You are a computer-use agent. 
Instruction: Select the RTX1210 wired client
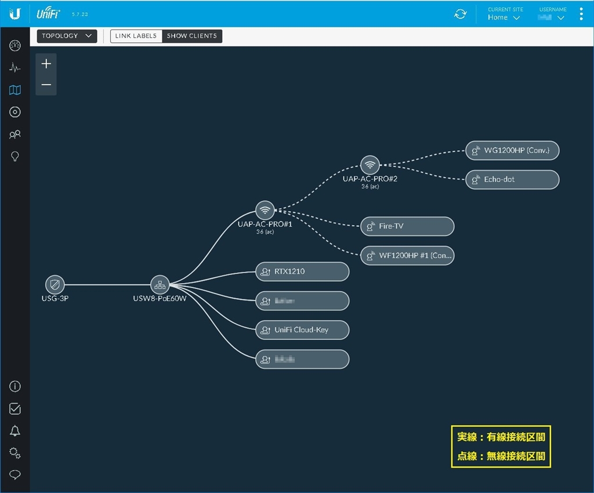[302, 271]
